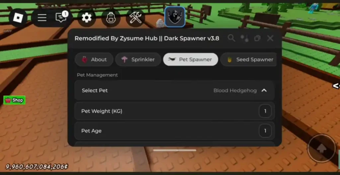
Task: Open the hamburger menu icon
Action: tap(42, 18)
